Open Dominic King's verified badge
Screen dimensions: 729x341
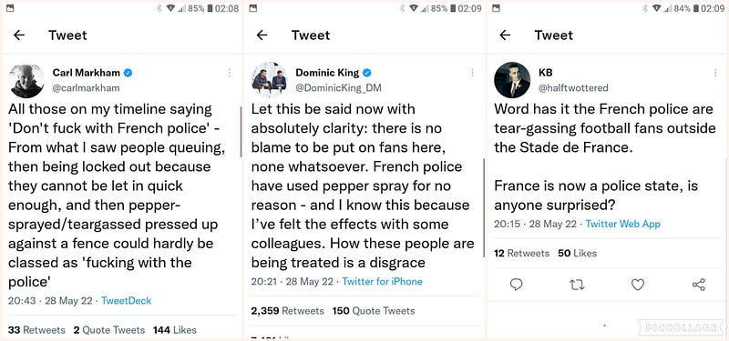tap(367, 73)
